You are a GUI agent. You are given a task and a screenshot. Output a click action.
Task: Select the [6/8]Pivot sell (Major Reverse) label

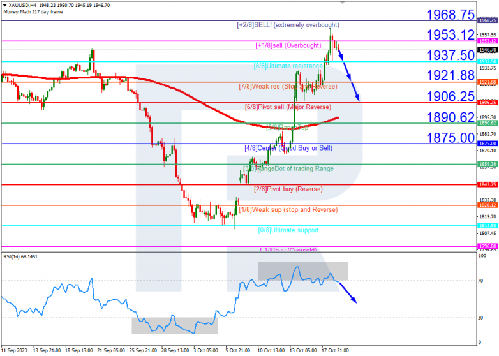[x=288, y=107]
